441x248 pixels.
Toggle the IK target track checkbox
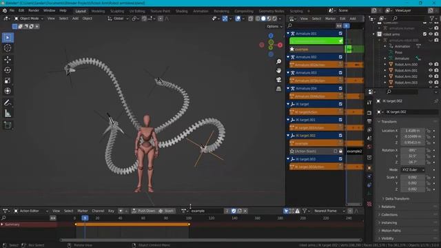(x=340, y=104)
